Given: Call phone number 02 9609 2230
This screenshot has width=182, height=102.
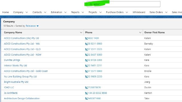Looking at the screenshot, I should pos(95,76).
